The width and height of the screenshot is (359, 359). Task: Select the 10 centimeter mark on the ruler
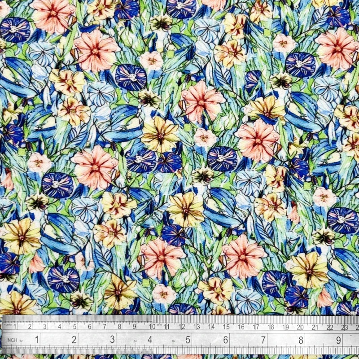[x=153, y=326]
